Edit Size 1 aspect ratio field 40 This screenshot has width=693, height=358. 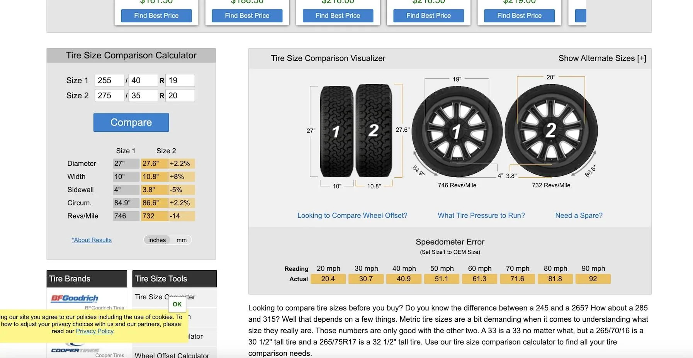coord(143,80)
